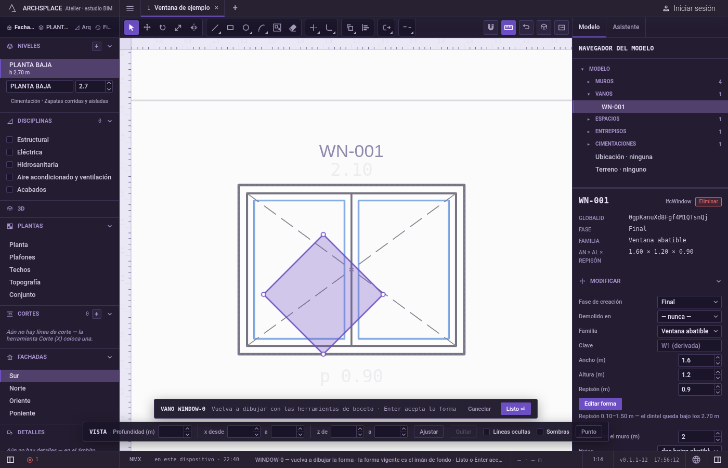The width and height of the screenshot is (728, 468).
Task: Select the Norte facade view
Action: point(17,388)
